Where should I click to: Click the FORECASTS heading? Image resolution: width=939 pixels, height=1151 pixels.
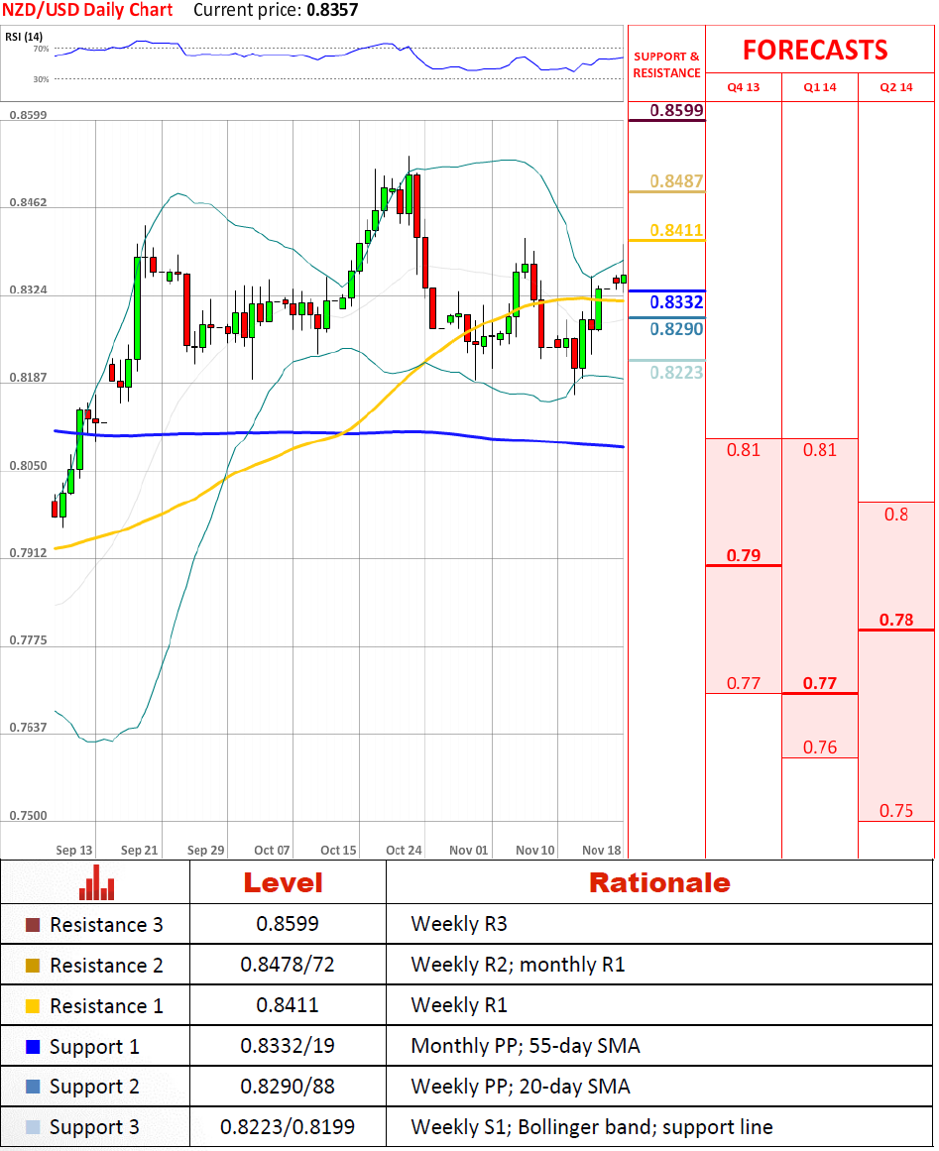coord(815,50)
